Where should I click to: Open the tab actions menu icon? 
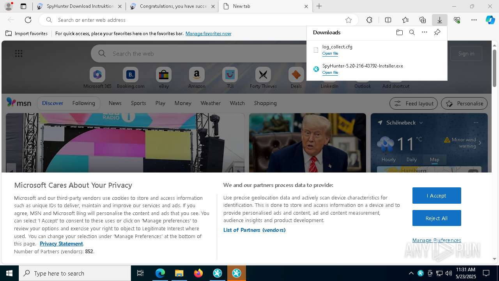[23, 6]
